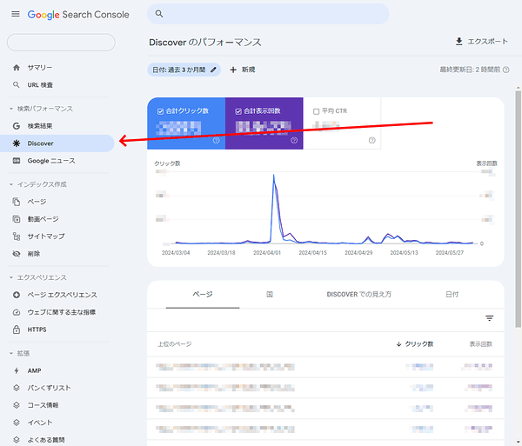
Task: Click the vertical page scrollbar
Action: tap(518, 209)
